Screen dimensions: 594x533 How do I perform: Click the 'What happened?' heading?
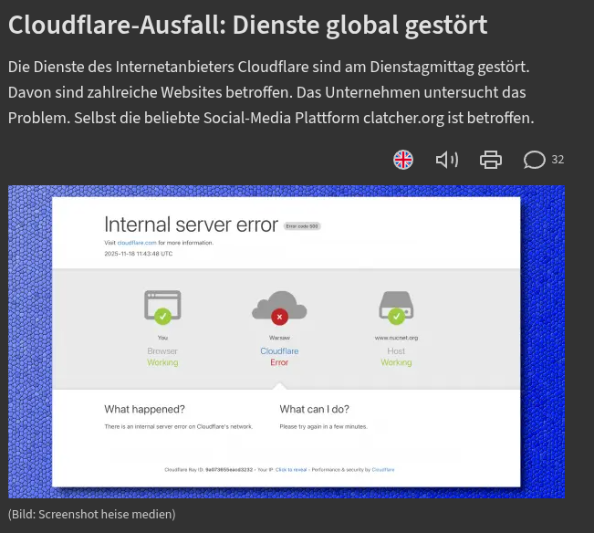pos(145,409)
